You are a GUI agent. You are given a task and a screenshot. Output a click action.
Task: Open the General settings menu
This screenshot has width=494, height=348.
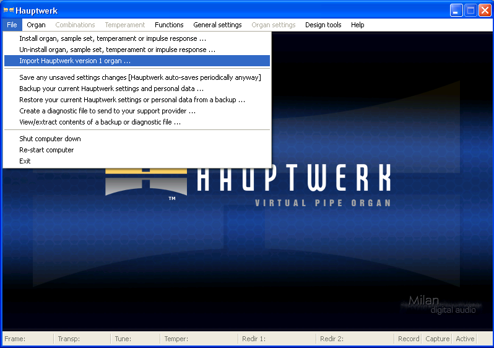217,25
